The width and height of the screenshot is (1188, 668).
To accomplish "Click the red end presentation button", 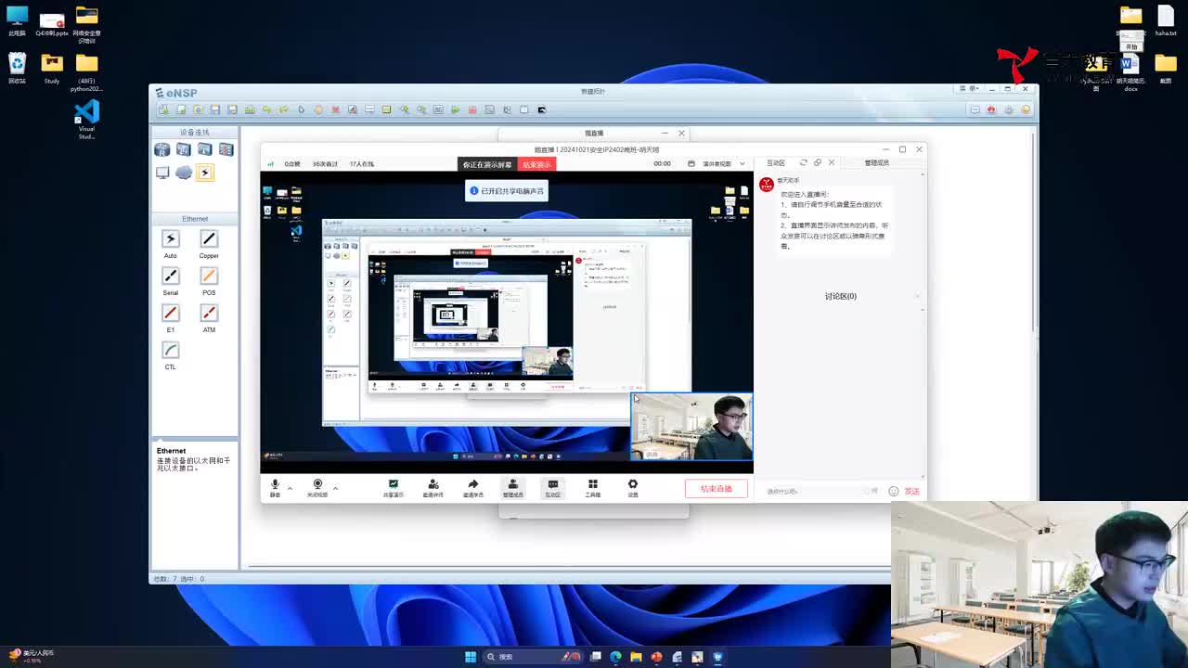I will point(536,164).
